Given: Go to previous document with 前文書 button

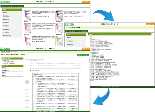Looking at the screenshot, I should click(80, 55).
